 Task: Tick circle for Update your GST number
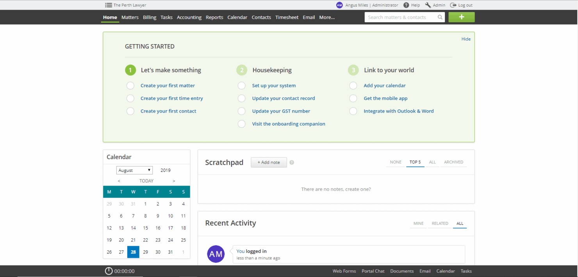(x=242, y=111)
